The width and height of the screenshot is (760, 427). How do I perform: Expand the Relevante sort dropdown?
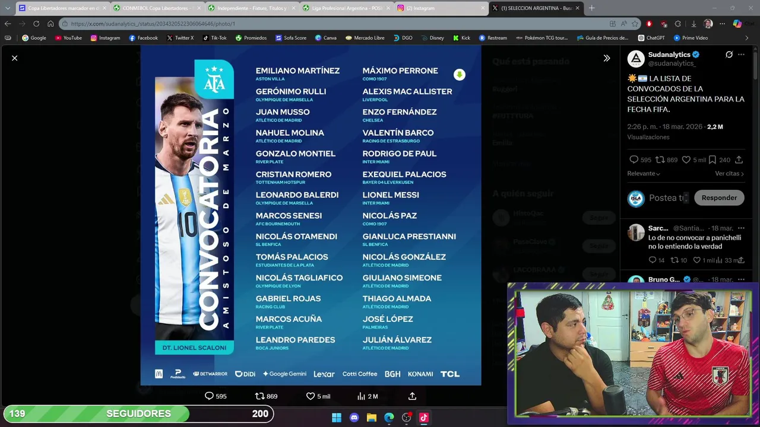(644, 174)
